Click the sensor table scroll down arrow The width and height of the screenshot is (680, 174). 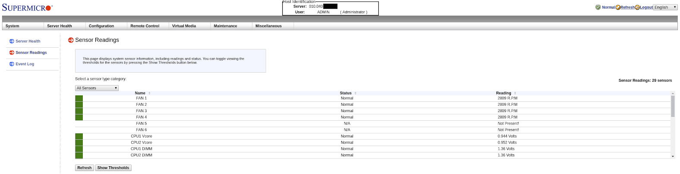673,156
